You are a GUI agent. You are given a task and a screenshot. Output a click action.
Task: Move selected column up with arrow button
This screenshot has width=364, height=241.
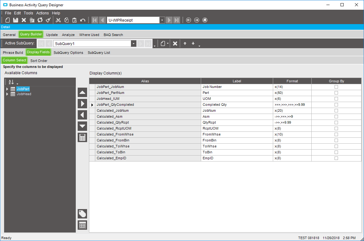(82, 92)
